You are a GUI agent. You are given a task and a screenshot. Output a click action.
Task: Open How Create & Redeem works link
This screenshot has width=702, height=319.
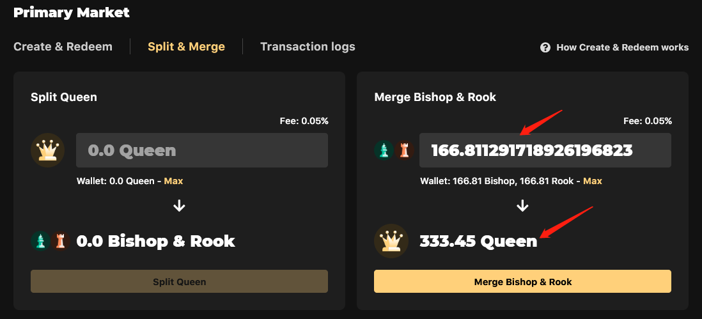click(x=622, y=47)
